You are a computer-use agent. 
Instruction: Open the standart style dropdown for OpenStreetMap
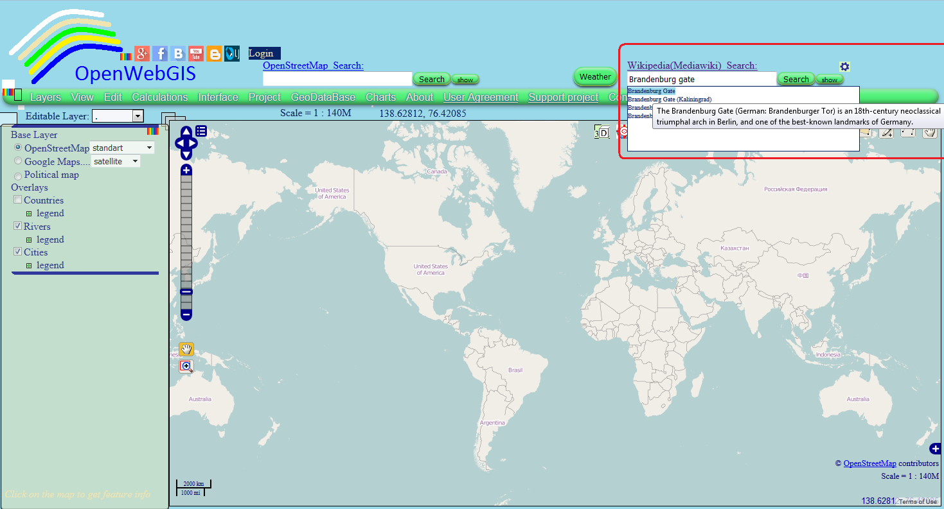point(148,147)
